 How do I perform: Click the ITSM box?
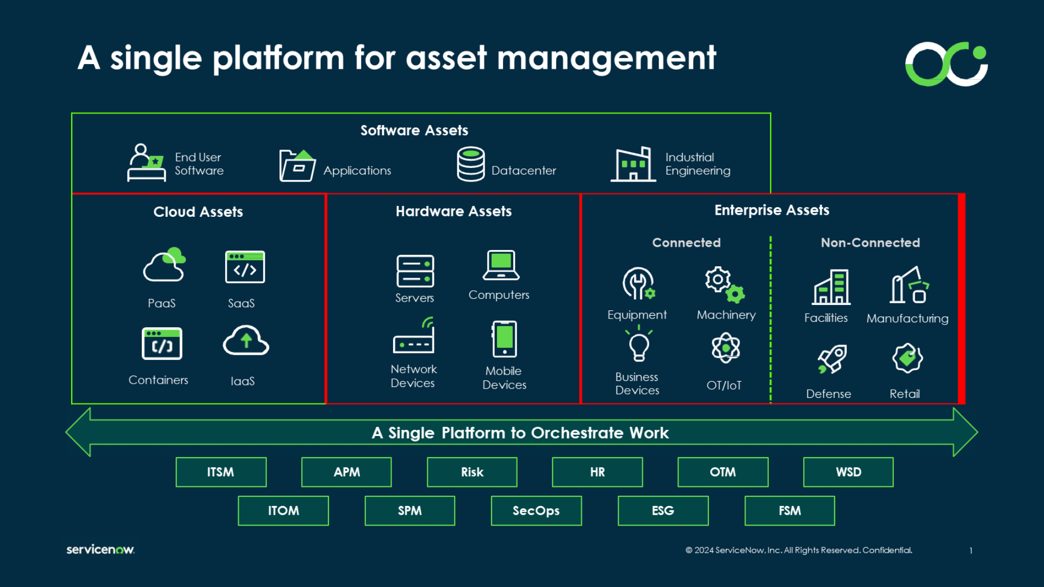click(x=221, y=472)
